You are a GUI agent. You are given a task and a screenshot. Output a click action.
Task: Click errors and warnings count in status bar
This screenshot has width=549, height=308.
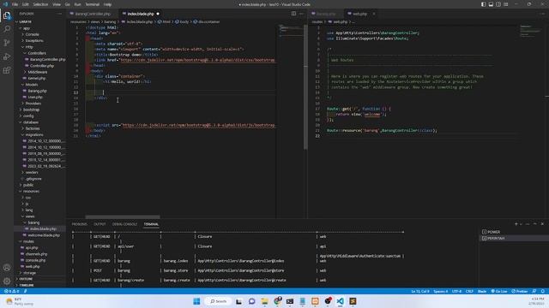(11, 291)
